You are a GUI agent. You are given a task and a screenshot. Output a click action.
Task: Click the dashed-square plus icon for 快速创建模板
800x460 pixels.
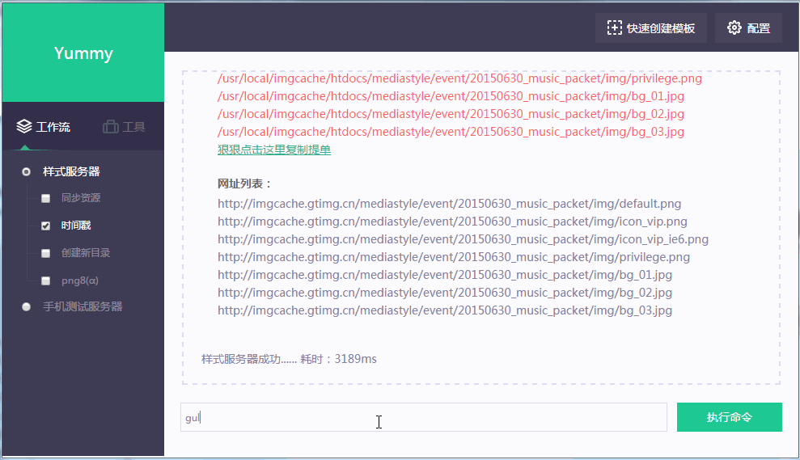pyautogui.click(x=614, y=27)
